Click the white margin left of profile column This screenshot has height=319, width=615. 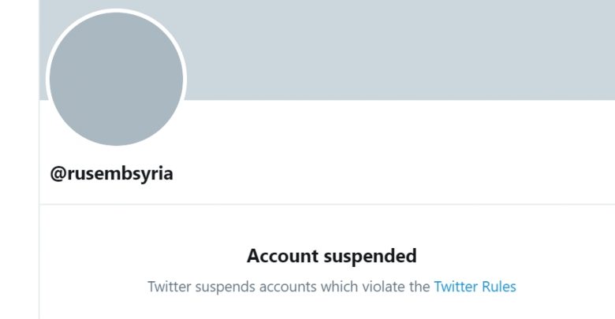(x=19, y=158)
